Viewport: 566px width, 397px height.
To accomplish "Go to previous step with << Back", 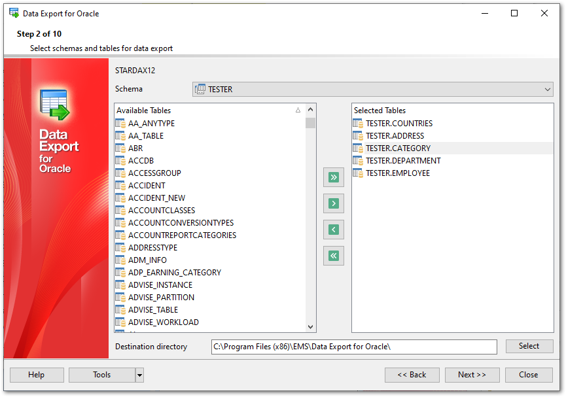I will coord(412,375).
